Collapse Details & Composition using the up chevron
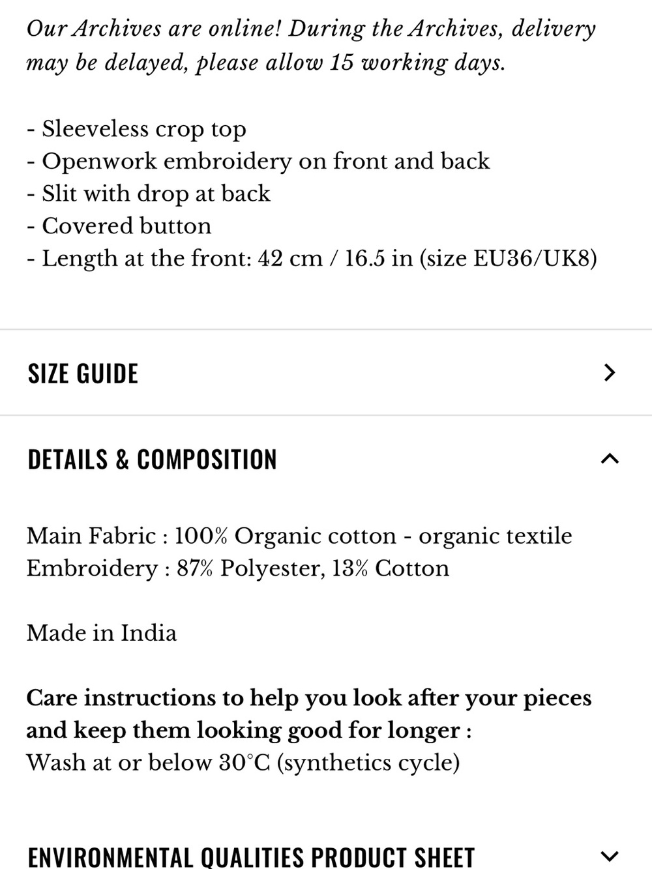The height and width of the screenshot is (869, 652). [609, 459]
